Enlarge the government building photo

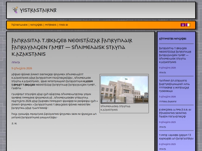tap(124, 89)
